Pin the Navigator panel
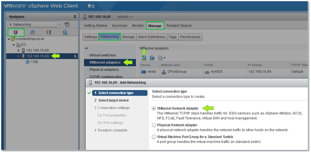311x153 pixels. pos(75,17)
